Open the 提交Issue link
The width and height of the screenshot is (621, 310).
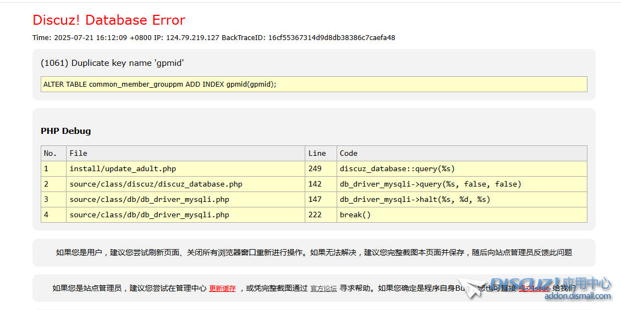(534, 288)
